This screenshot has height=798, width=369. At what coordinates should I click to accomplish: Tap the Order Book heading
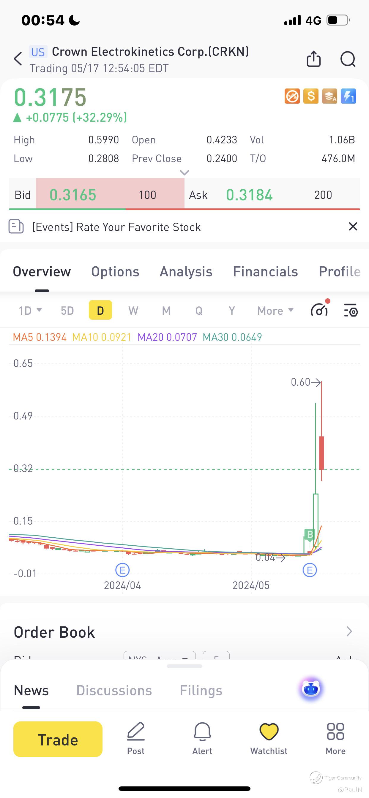pyautogui.click(x=54, y=632)
